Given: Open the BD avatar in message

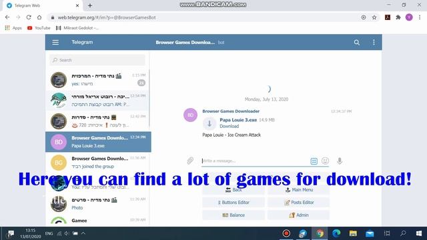Looking at the screenshot, I should (x=190, y=115).
